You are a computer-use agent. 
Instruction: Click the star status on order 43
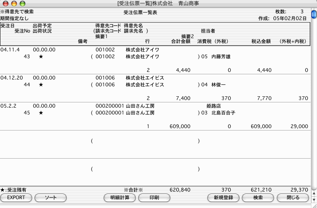tap(41, 57)
